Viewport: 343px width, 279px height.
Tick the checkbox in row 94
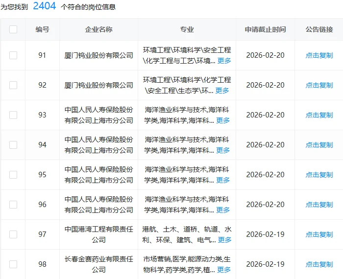point(13,145)
